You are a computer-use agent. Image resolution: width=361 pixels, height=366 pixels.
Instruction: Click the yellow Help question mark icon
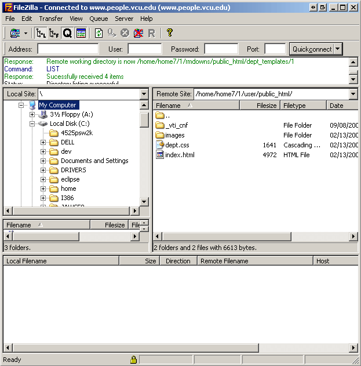click(170, 32)
